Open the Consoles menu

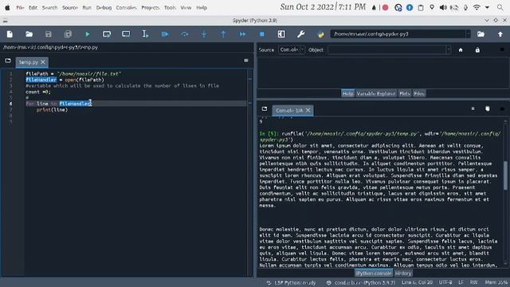pos(126,7)
